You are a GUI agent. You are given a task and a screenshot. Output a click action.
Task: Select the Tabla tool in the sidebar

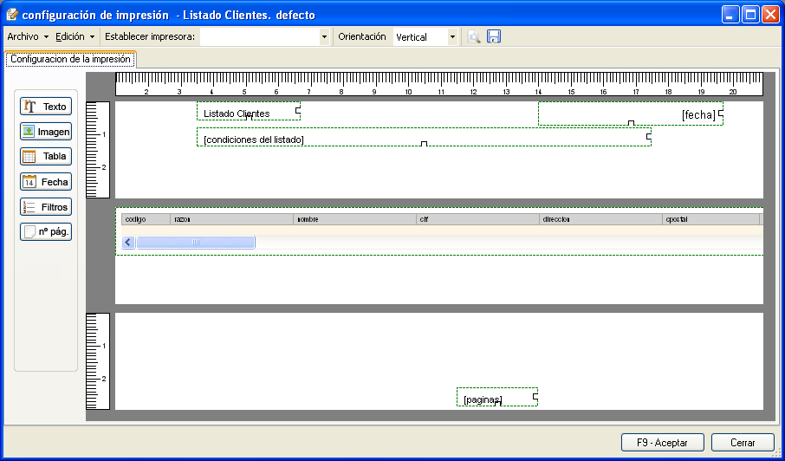46,157
